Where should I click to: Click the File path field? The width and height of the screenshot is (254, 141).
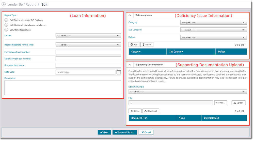pyautogui.click(x=171, y=103)
